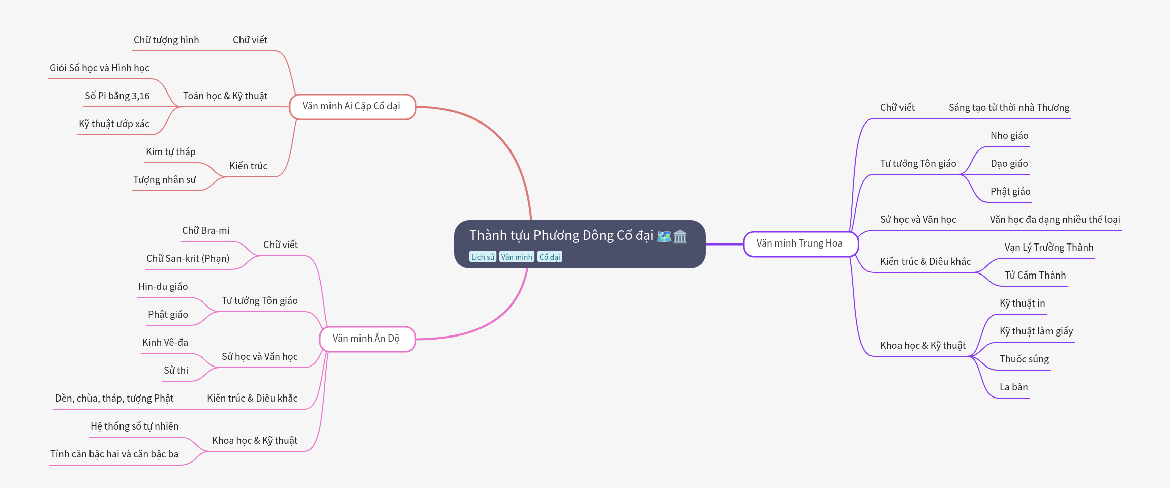This screenshot has height=488, width=1170.
Task: Click the 'Toán học & Kỹ thuật' subtopic
Action: pyautogui.click(x=225, y=96)
